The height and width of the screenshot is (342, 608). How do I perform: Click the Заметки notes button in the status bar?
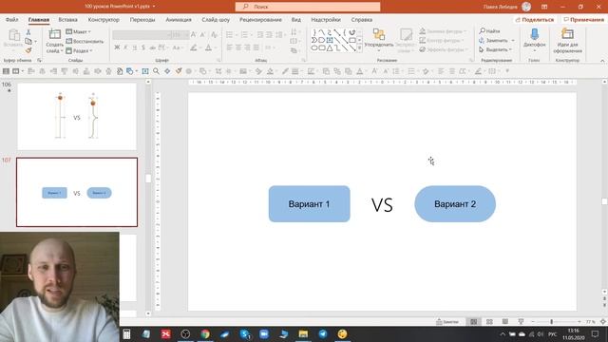(447, 322)
